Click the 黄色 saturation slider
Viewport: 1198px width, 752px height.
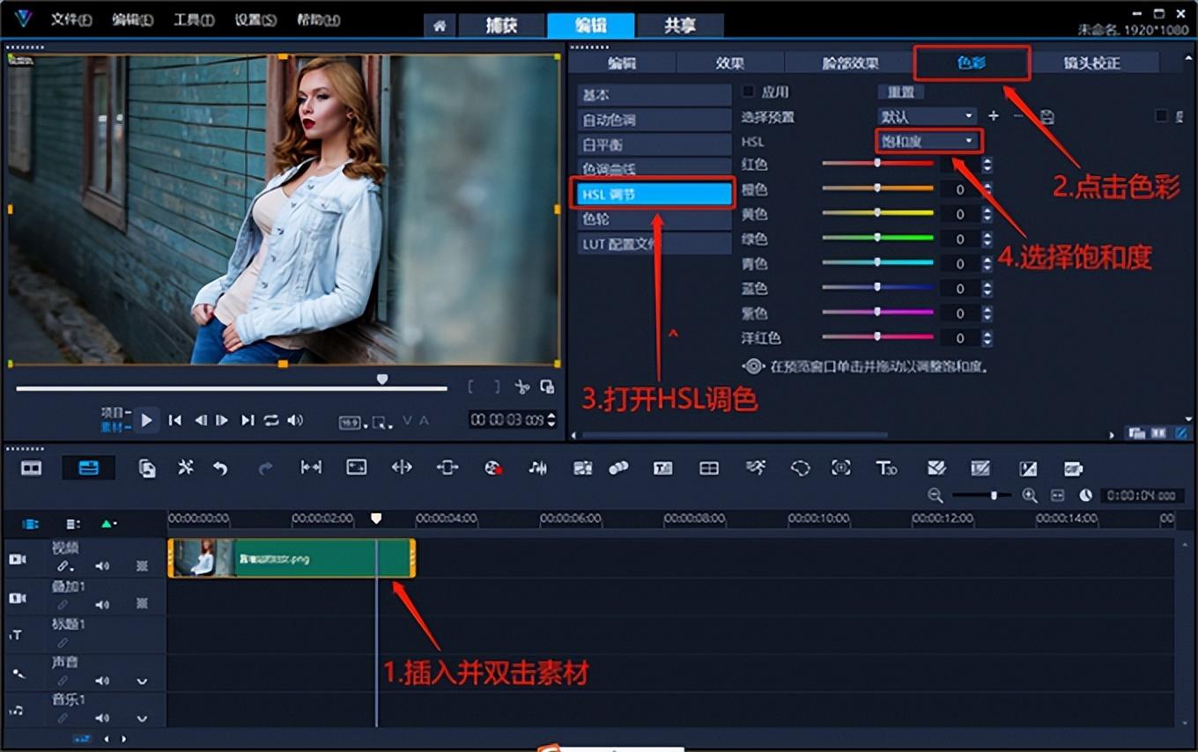coord(877,213)
